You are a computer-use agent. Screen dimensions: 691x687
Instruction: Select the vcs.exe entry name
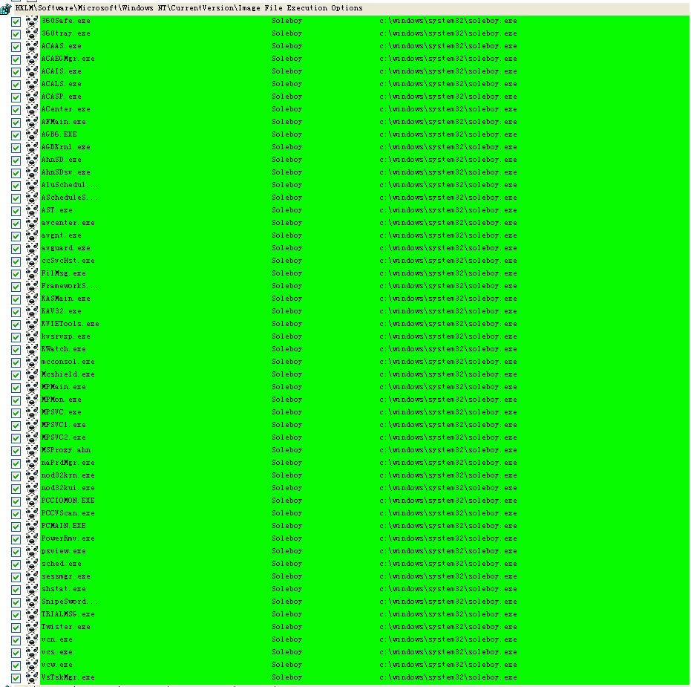pyautogui.click(x=57, y=652)
